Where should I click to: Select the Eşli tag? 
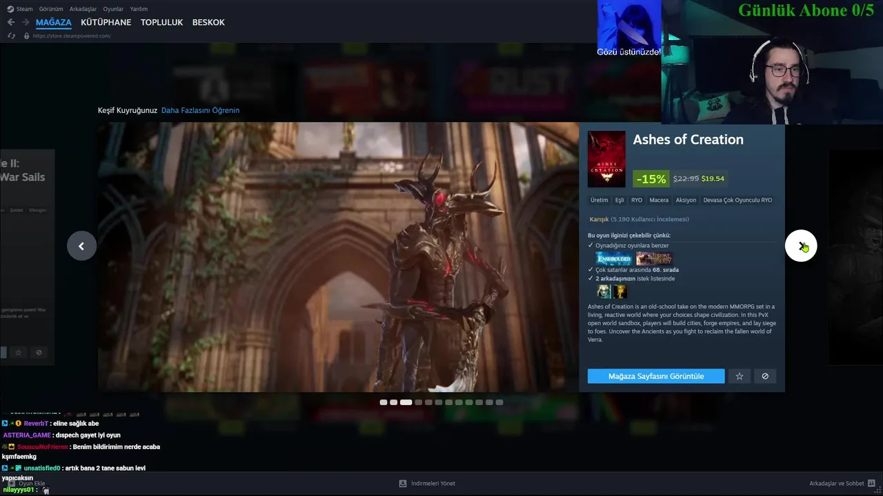(x=619, y=200)
